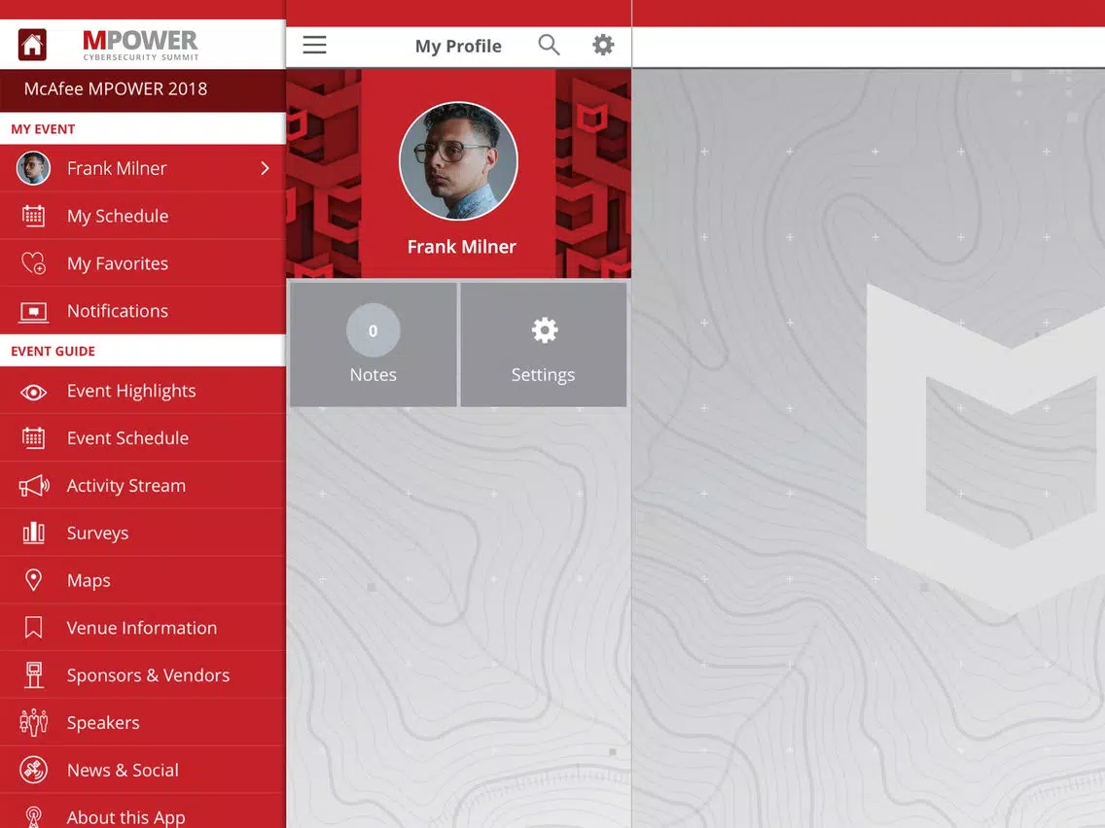Click Frank Milner sidebar avatar thumbnail

[x=33, y=168]
